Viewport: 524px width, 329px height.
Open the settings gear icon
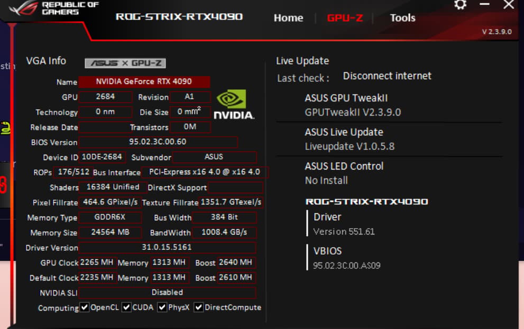point(460,5)
